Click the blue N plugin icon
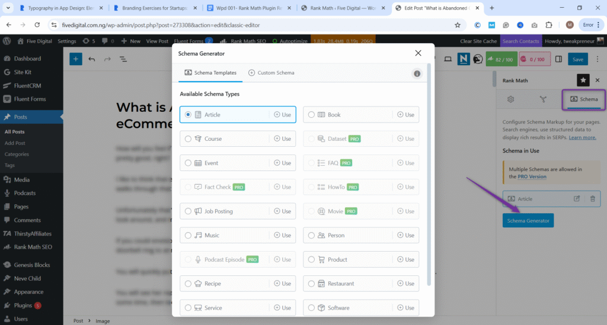 click(x=464, y=59)
